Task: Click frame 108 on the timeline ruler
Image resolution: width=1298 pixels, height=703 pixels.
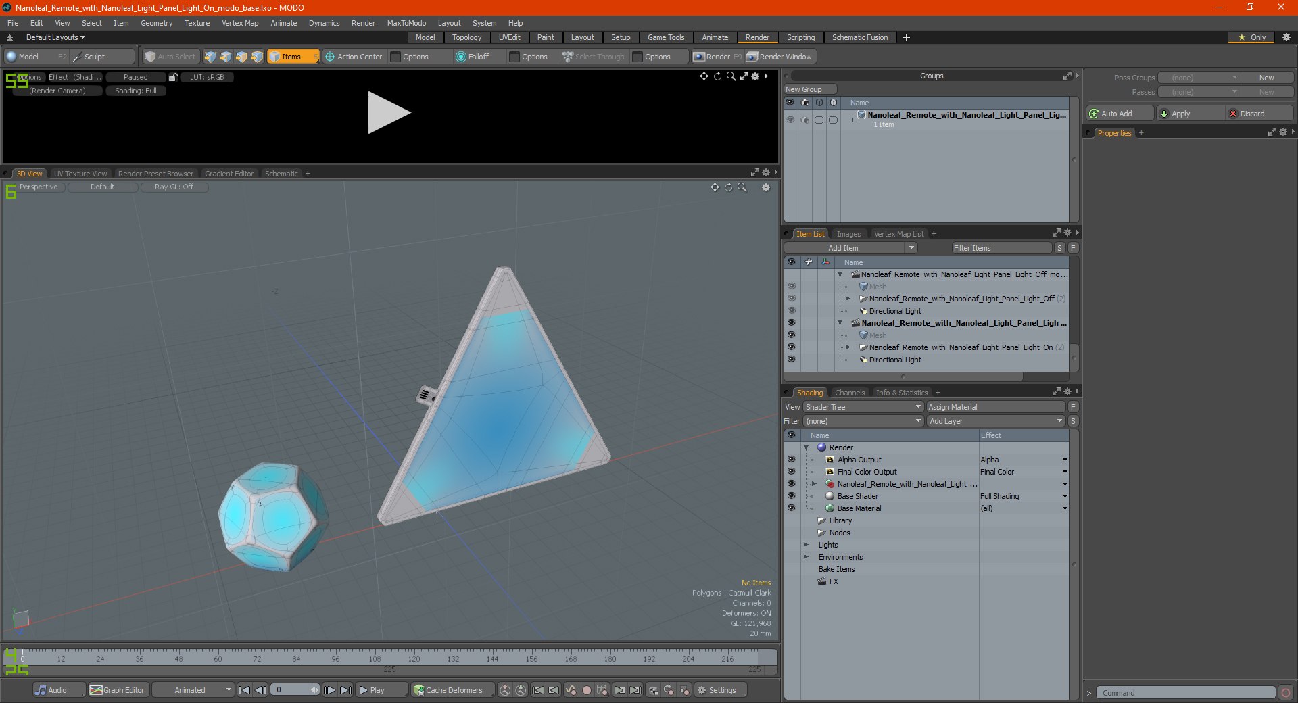Action: 375,658
